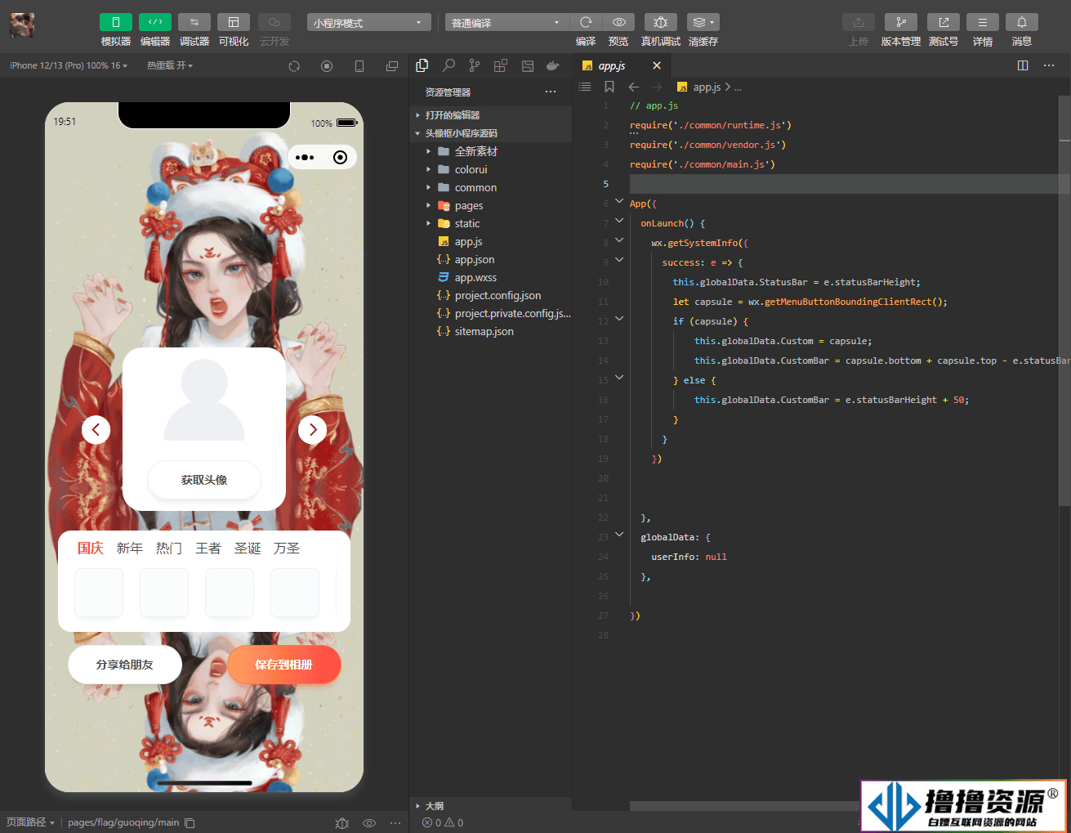Open 消息 notifications bell
The height and width of the screenshot is (833, 1071).
coord(1022,22)
